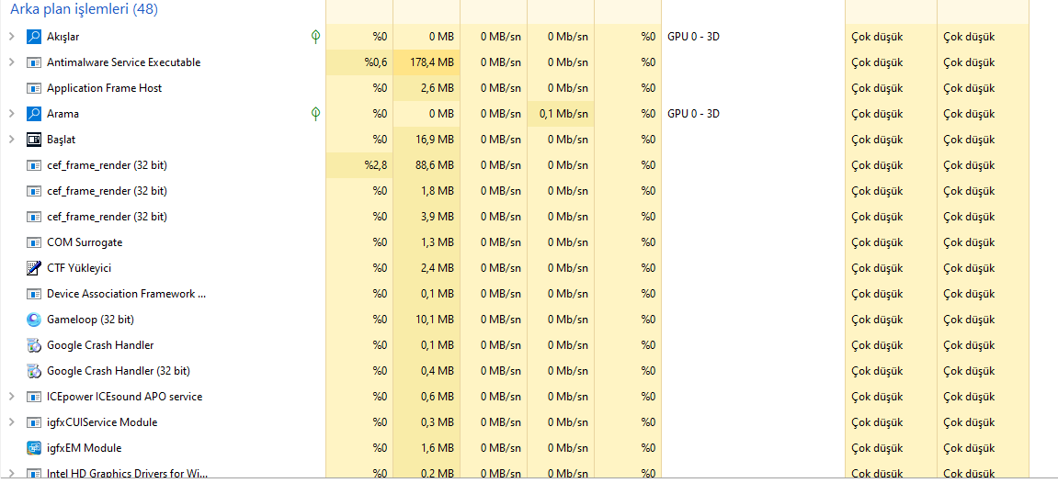Click the green leaf icon beside Akışlar
The image size is (1058, 483).
click(x=315, y=37)
